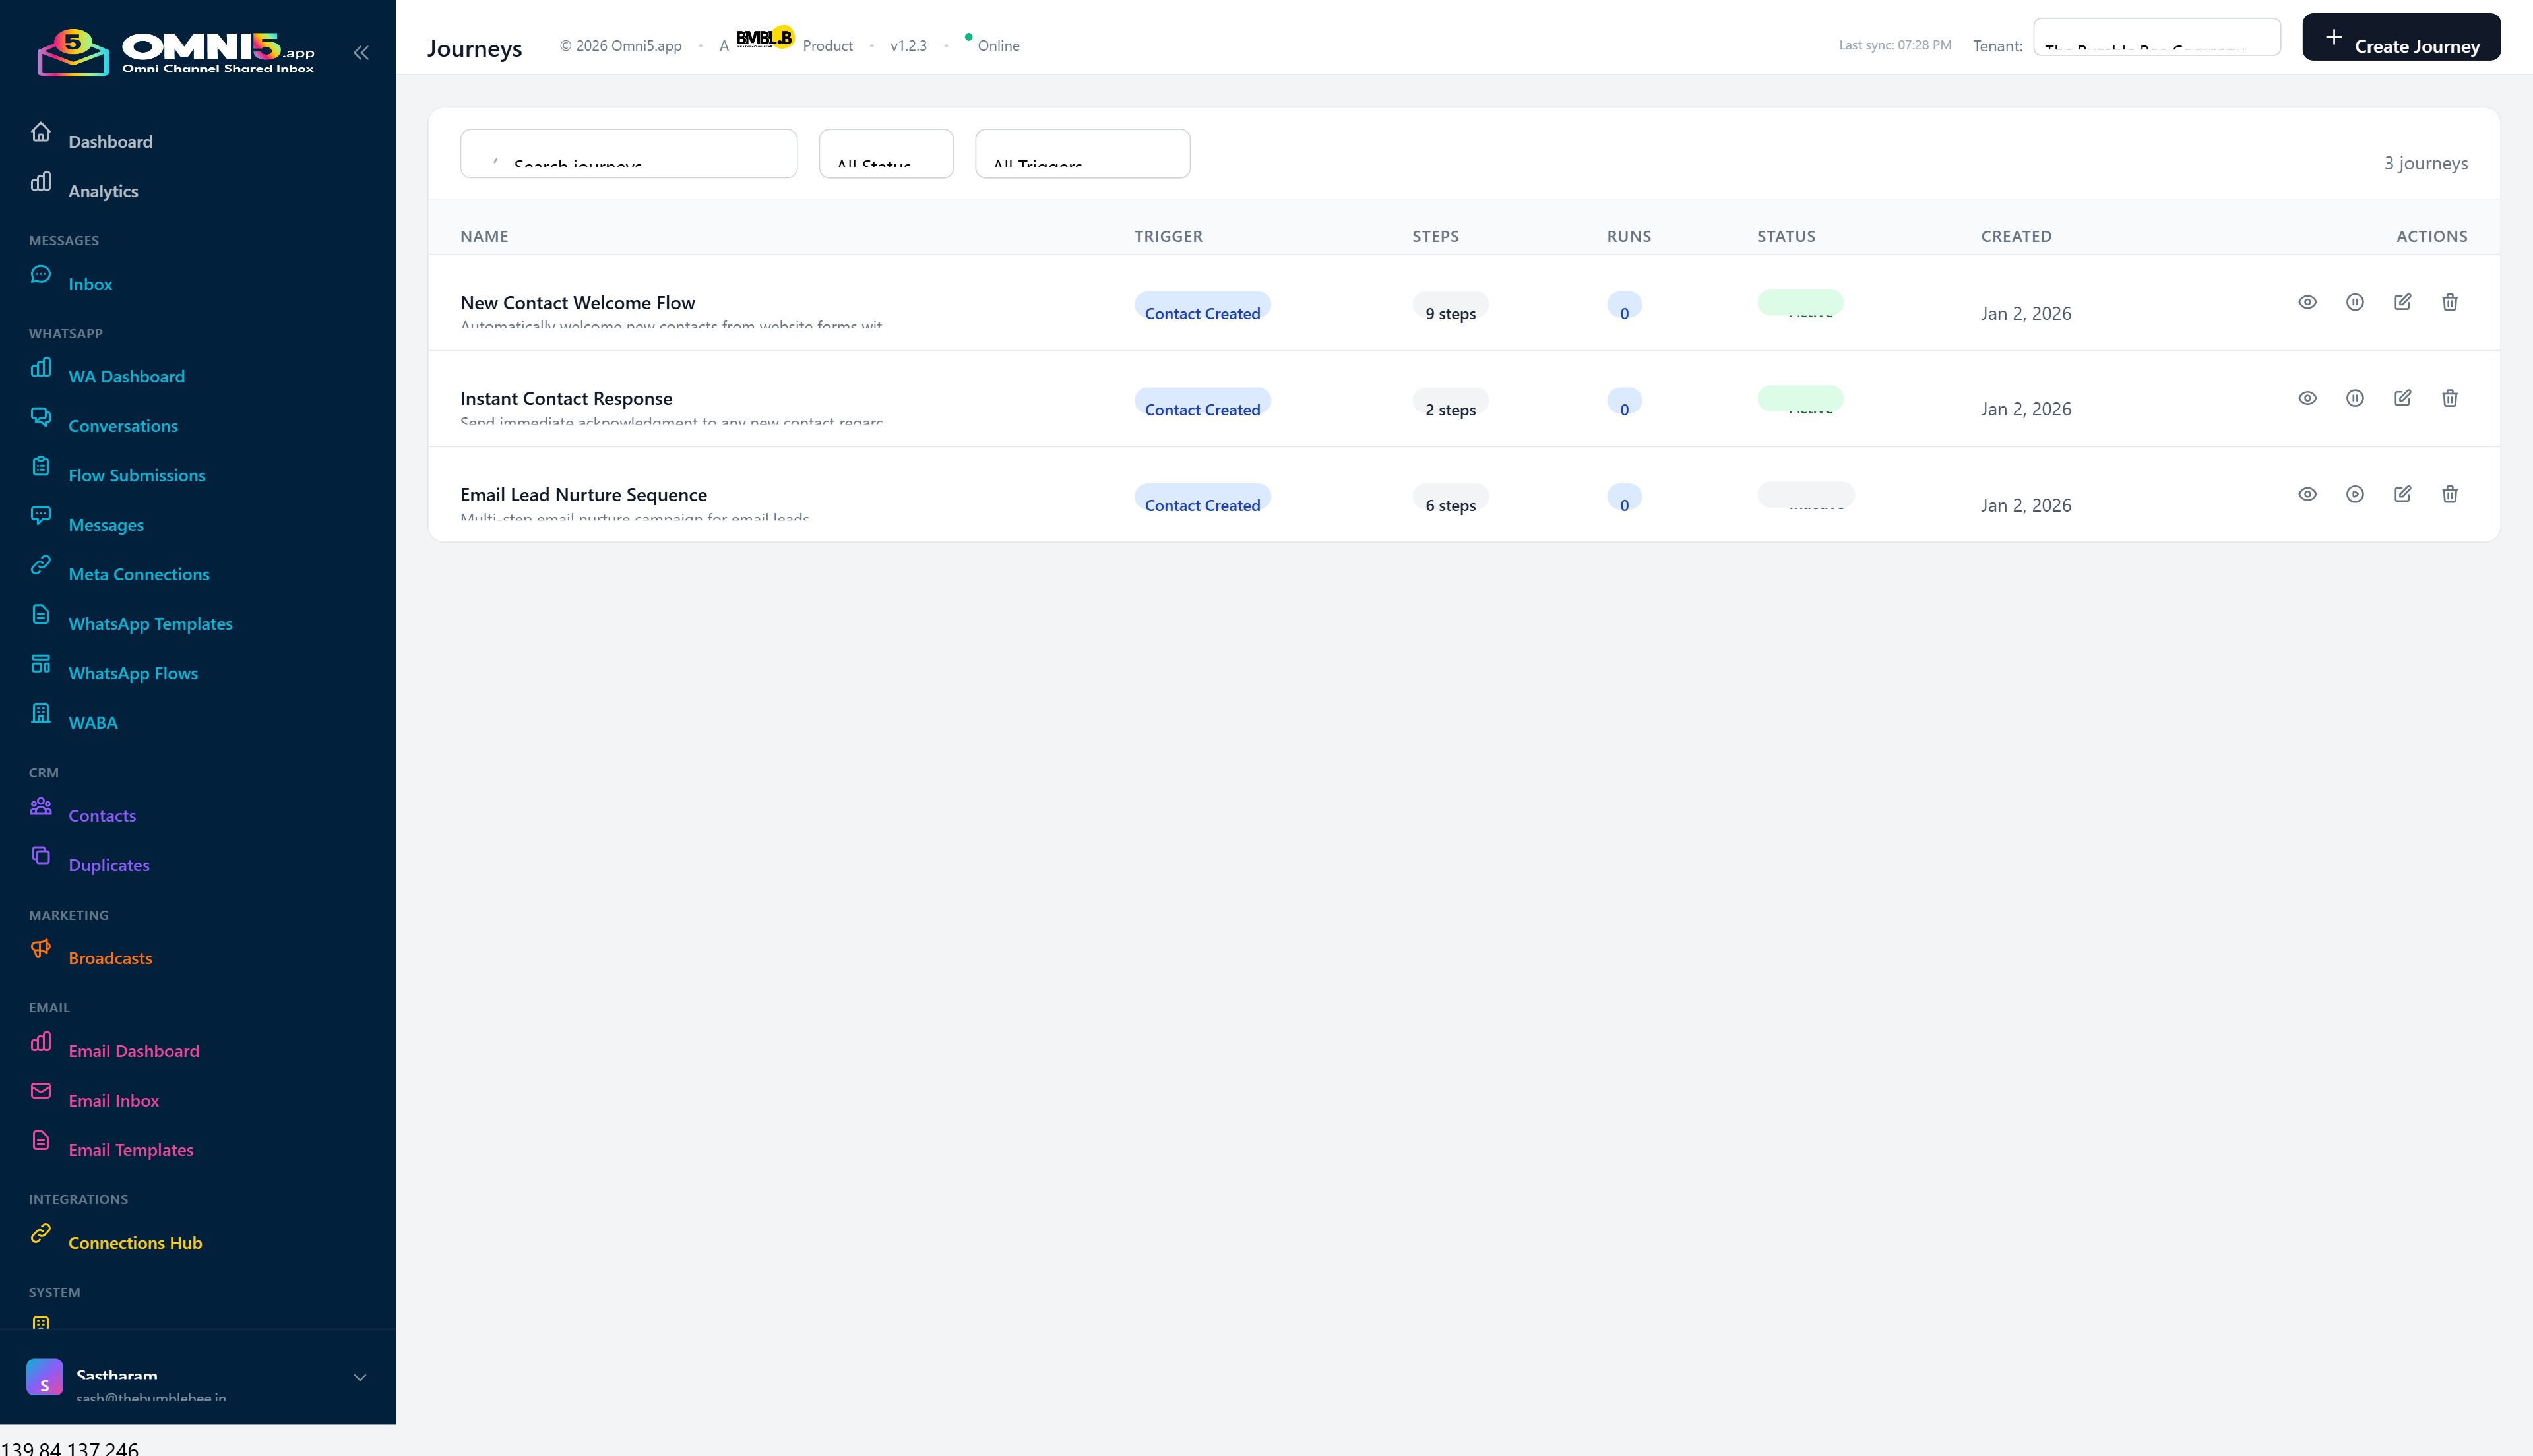2533x1456 pixels.
Task: Open the Email Dashboard section
Action: coord(133,1051)
